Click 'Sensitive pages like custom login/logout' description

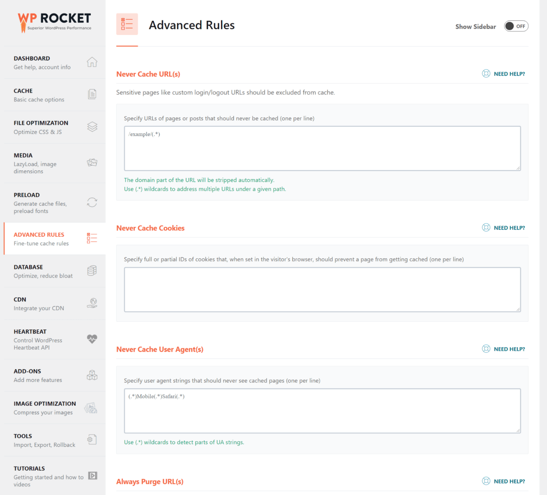tap(225, 92)
